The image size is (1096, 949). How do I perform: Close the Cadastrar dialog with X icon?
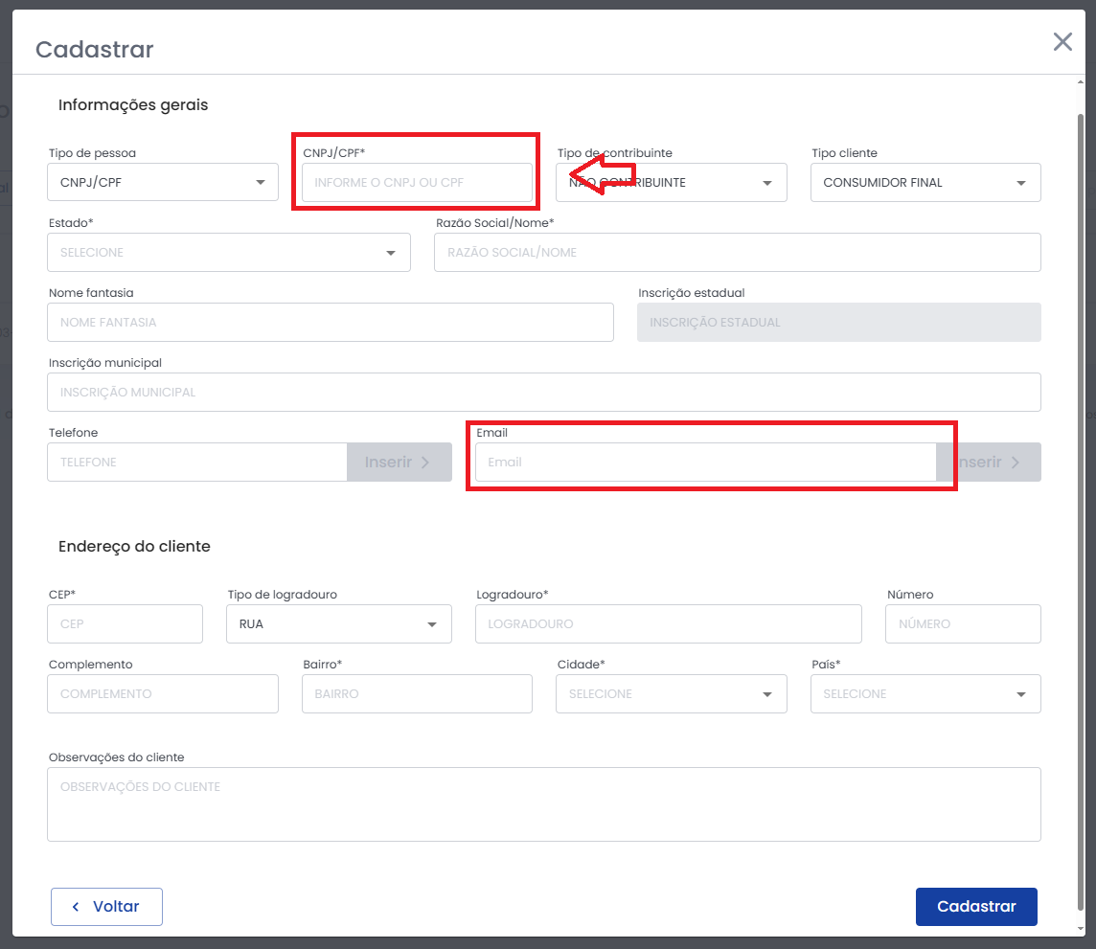pyautogui.click(x=1062, y=41)
